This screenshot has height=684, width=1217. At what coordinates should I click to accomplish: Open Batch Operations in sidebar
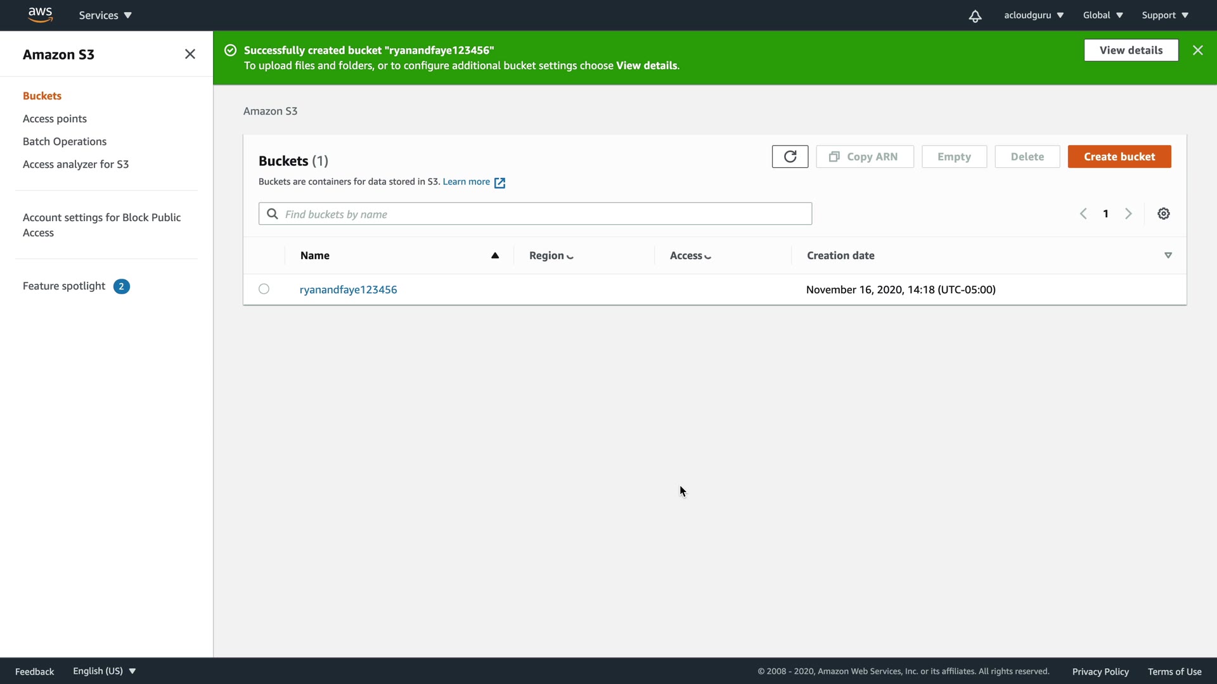[x=65, y=142]
